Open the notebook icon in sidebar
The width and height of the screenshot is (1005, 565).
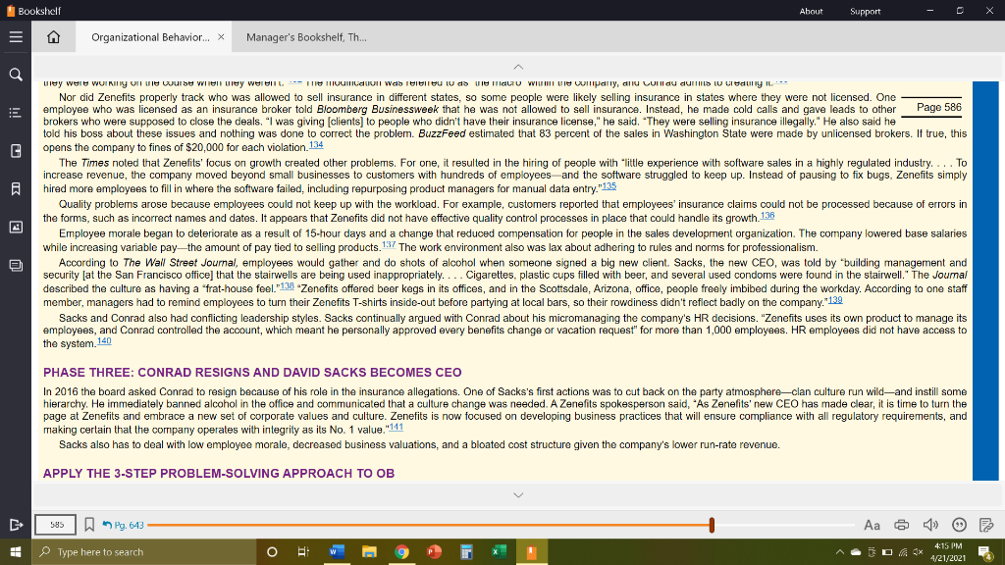pos(16,150)
